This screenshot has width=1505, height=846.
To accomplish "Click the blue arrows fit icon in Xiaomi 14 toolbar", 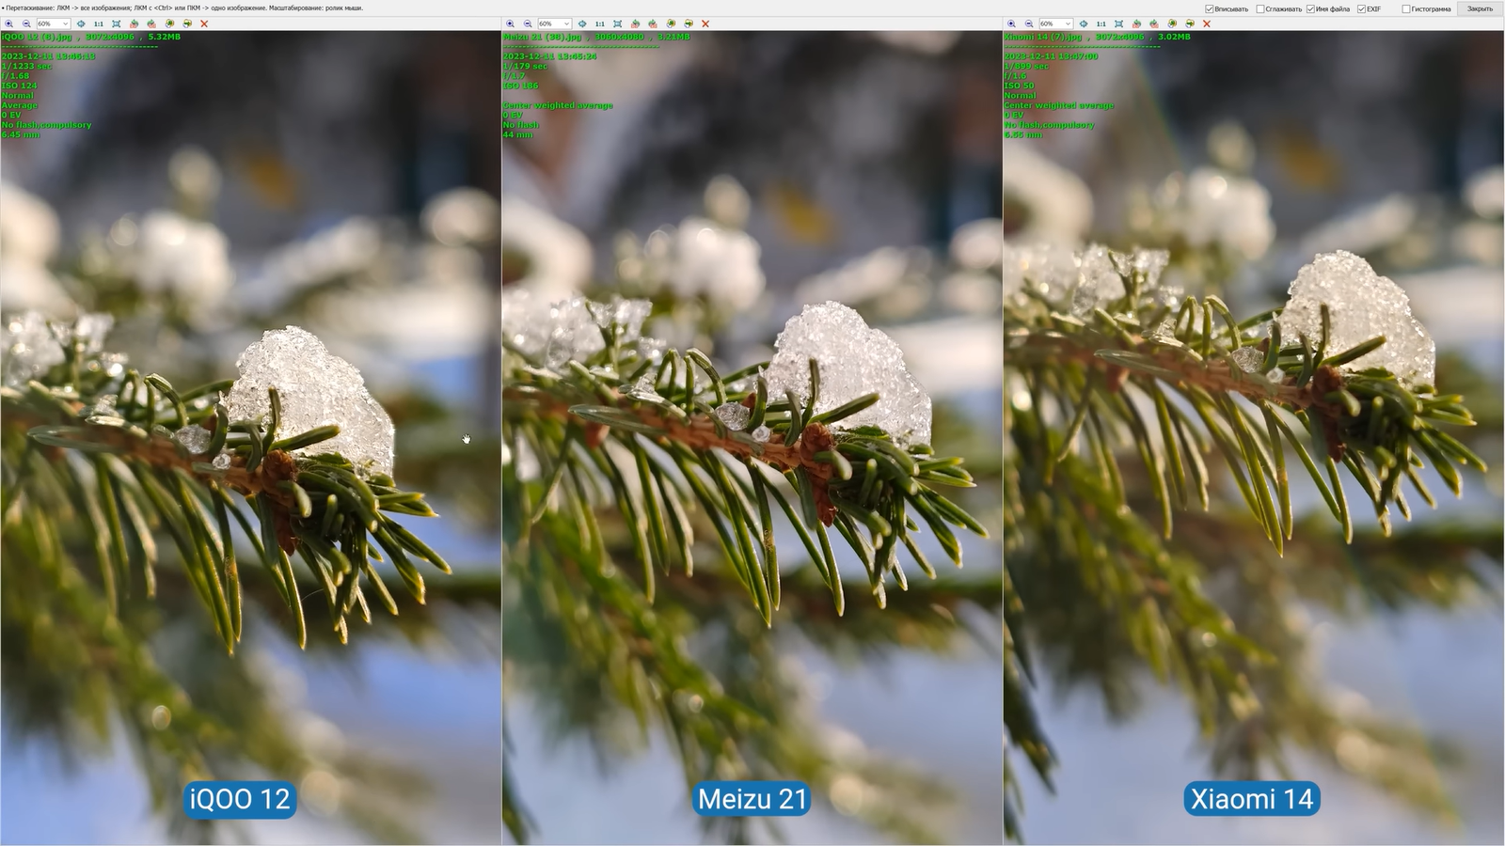I will click(1084, 23).
